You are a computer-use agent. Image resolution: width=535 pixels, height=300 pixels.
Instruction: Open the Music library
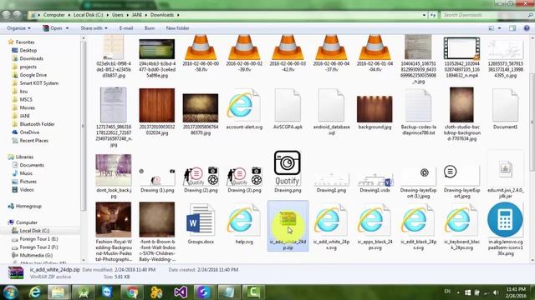(26, 173)
